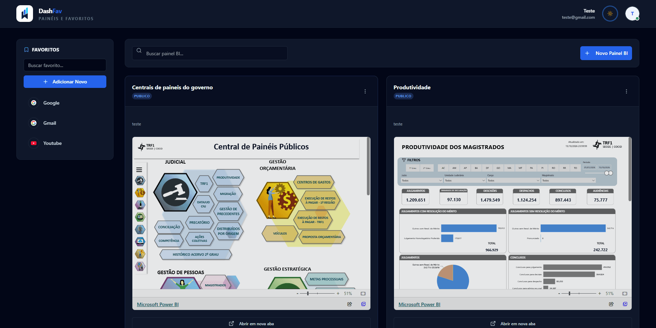The width and height of the screenshot is (656, 328).
Task: Expand the Magistrado dropdown
Action: [568, 180]
